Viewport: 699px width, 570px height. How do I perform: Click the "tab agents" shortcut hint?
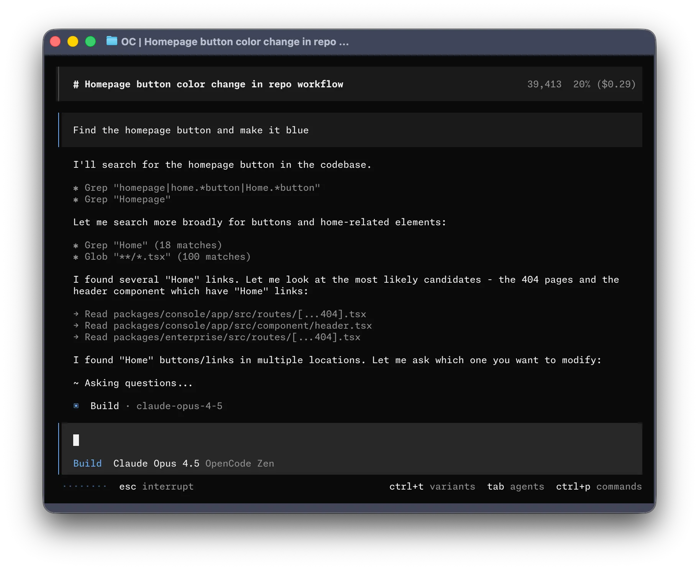pos(515,486)
